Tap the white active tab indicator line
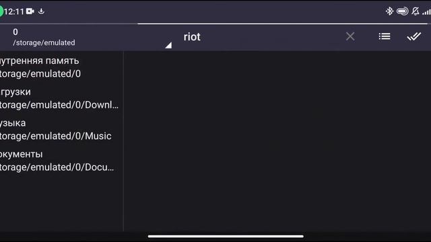Viewport: 431px width, 242px height. pyautogui.click(x=283, y=24)
